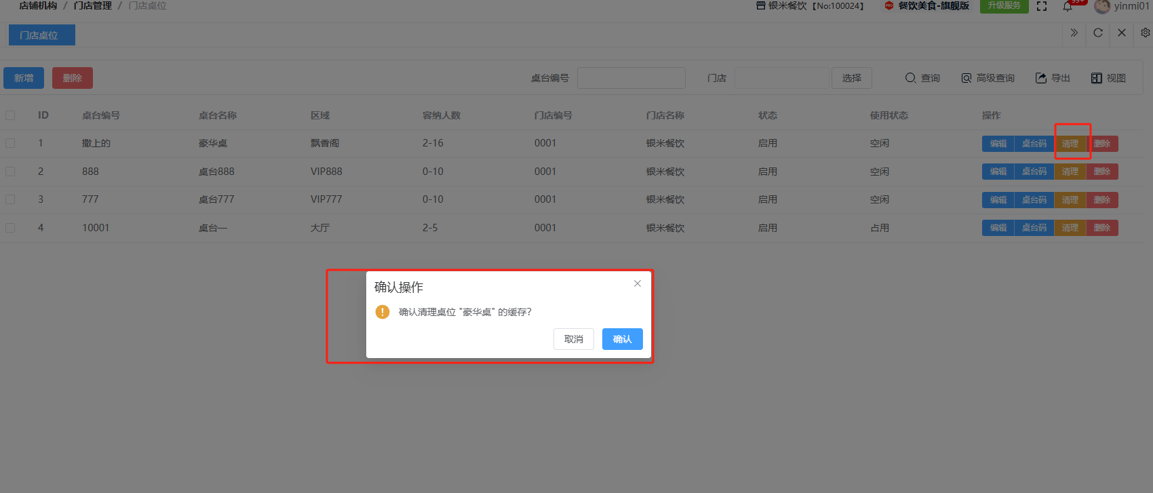Click the fullscreen toggle icon in header

[1042, 6]
